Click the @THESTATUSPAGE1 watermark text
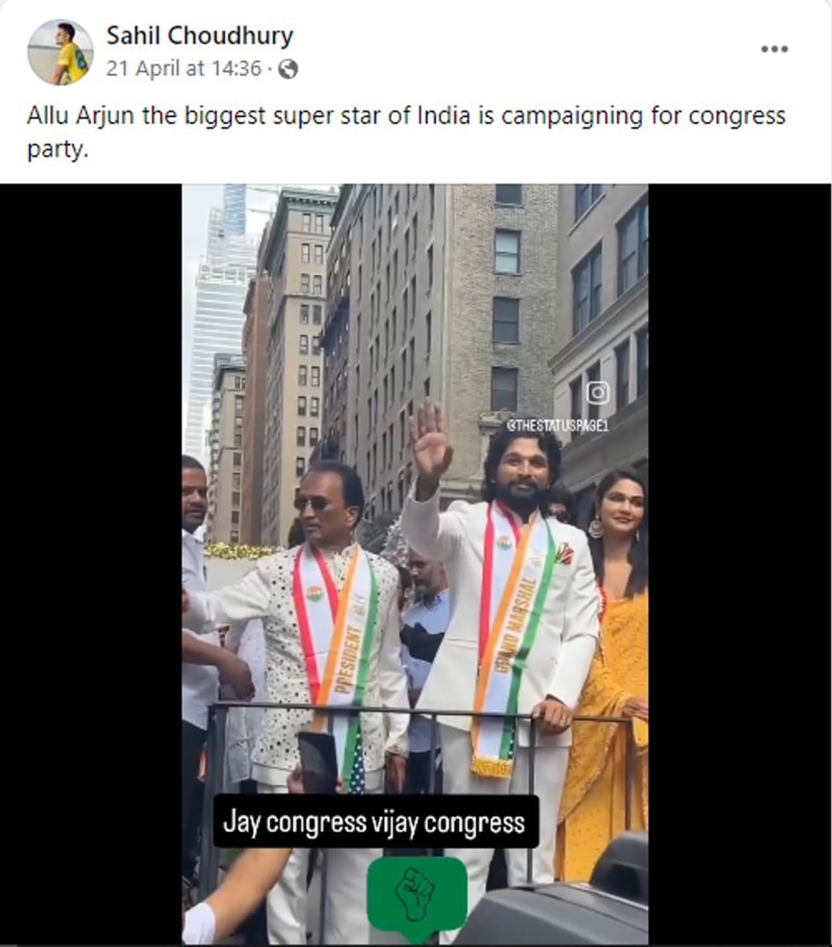 pyautogui.click(x=557, y=426)
